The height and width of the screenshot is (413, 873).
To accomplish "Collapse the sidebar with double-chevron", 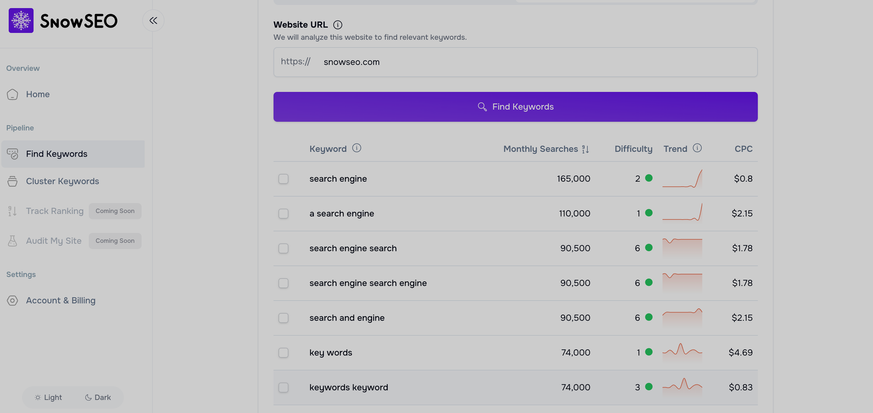I will click(x=153, y=20).
